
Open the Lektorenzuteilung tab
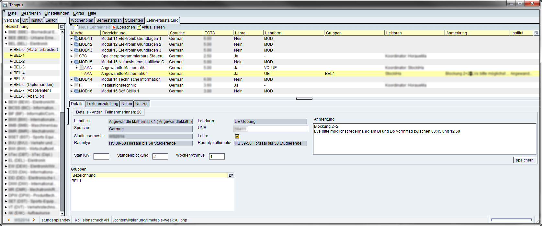[x=102, y=104]
